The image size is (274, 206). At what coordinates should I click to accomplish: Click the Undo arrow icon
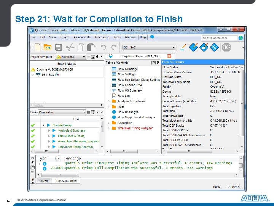tap(103, 47)
